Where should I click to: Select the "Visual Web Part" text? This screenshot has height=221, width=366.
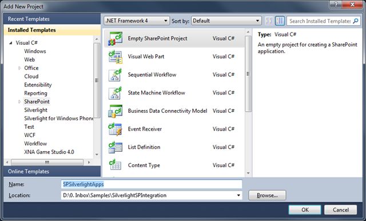146,57
